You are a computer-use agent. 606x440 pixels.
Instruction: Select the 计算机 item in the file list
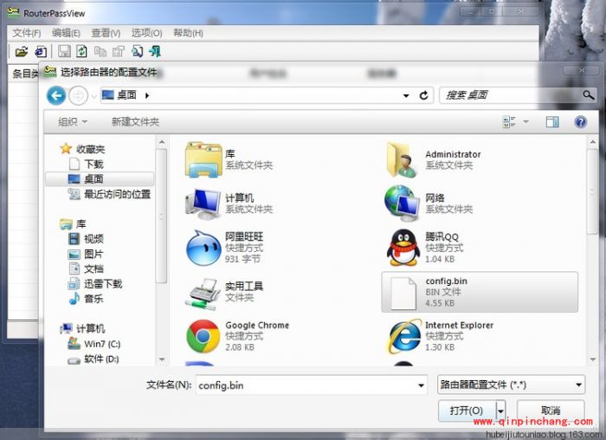[228, 204]
